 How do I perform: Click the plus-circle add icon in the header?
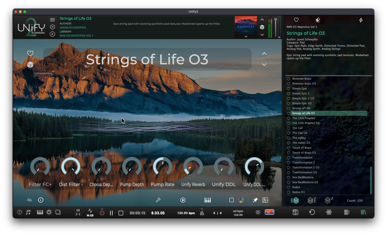[52, 34]
